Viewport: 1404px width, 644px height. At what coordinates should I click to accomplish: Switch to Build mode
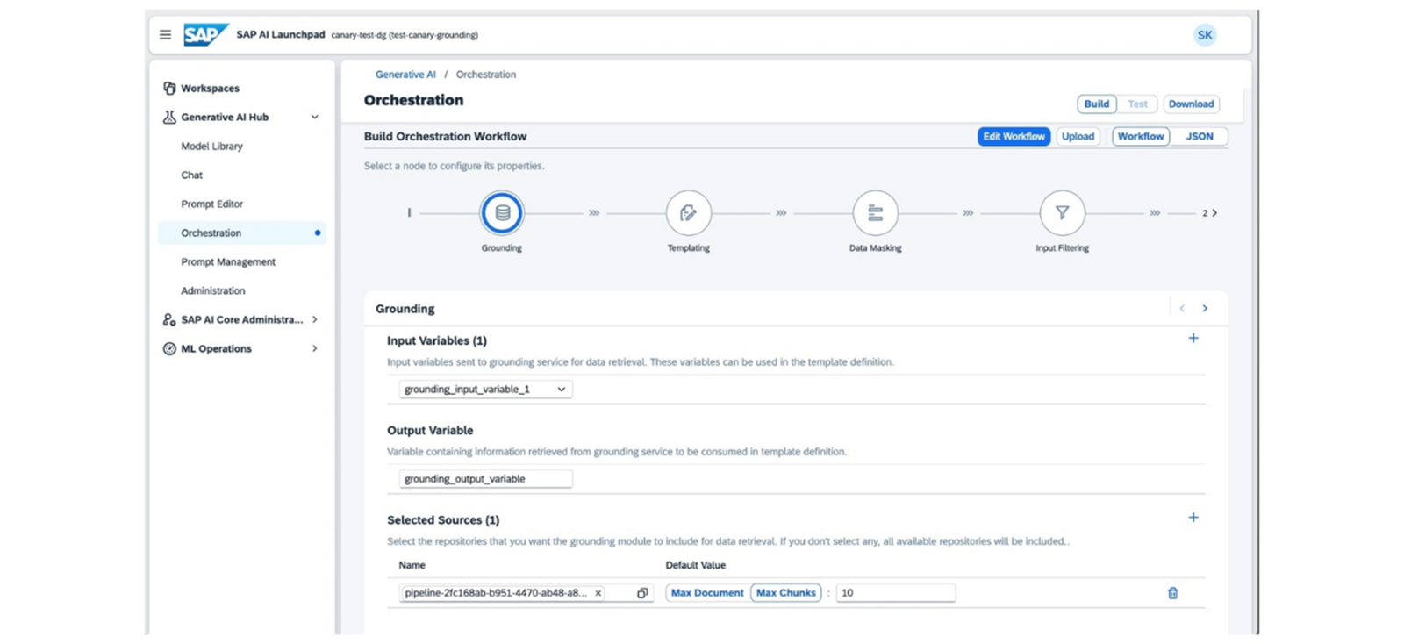[x=1097, y=104]
